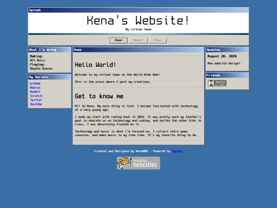Click the My virtual home subtitle
The height and width of the screenshot is (208, 277).
(x=138, y=29)
